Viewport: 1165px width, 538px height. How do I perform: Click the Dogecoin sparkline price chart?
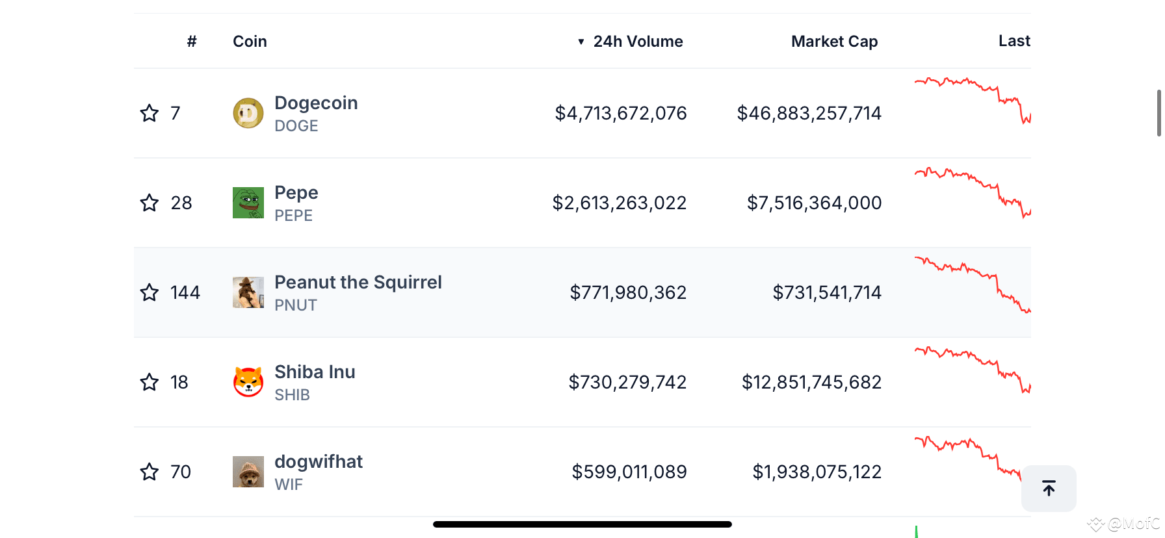point(973,100)
